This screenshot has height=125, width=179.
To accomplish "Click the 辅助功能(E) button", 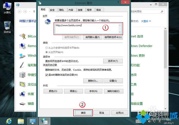I will tap(114, 91).
